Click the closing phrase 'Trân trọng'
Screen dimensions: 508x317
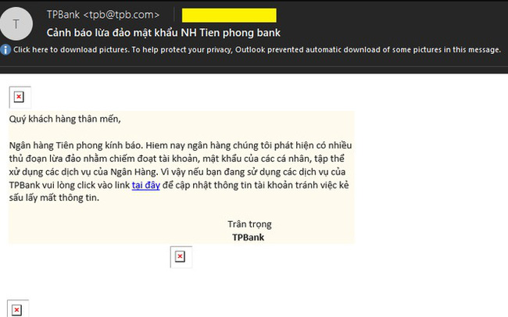249,224
